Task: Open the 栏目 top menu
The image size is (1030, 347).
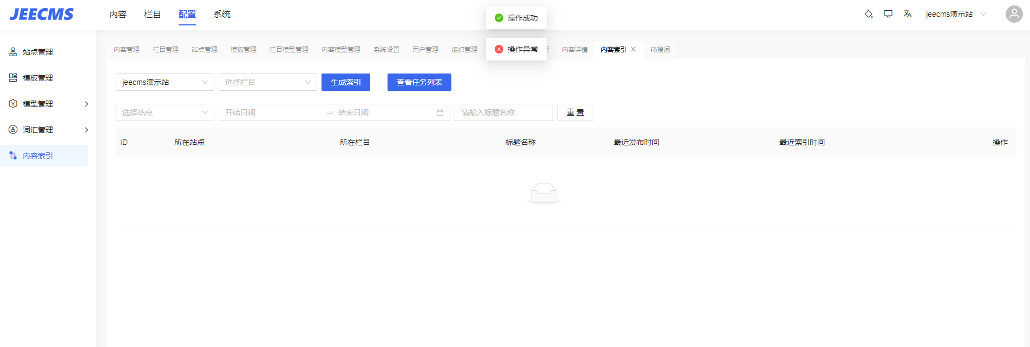Action: tap(153, 15)
